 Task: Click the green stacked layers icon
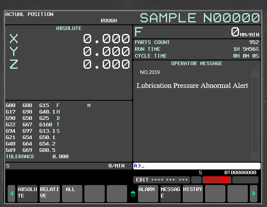coord(133,194)
